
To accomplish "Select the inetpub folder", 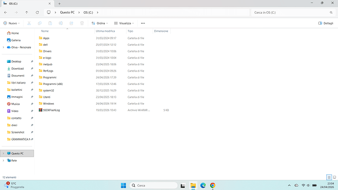I will [x=46, y=64].
